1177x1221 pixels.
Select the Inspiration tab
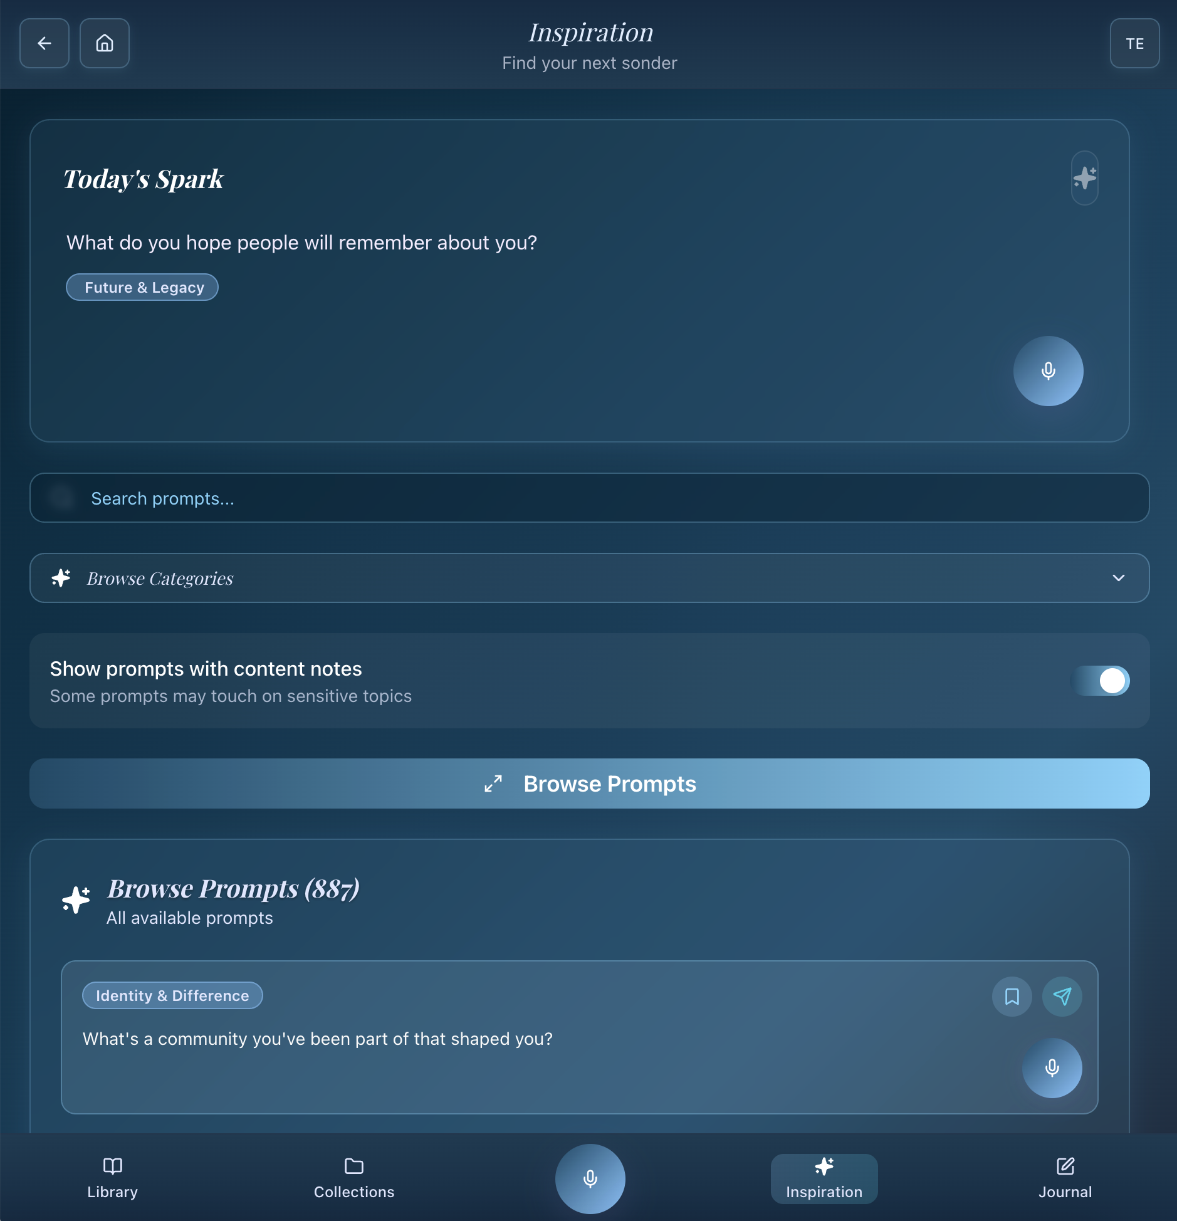(x=824, y=1178)
